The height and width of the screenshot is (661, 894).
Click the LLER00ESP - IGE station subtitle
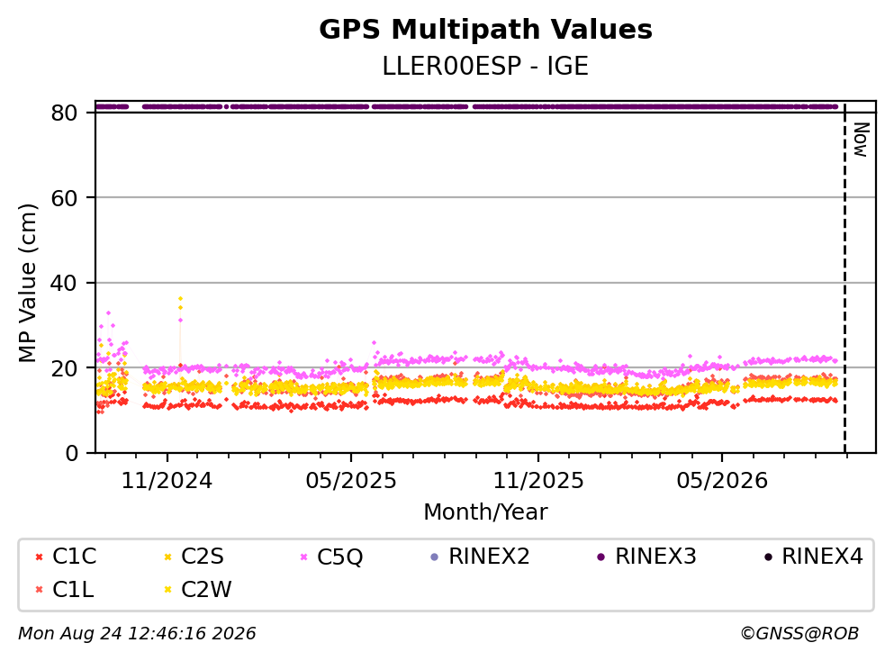[485, 66]
